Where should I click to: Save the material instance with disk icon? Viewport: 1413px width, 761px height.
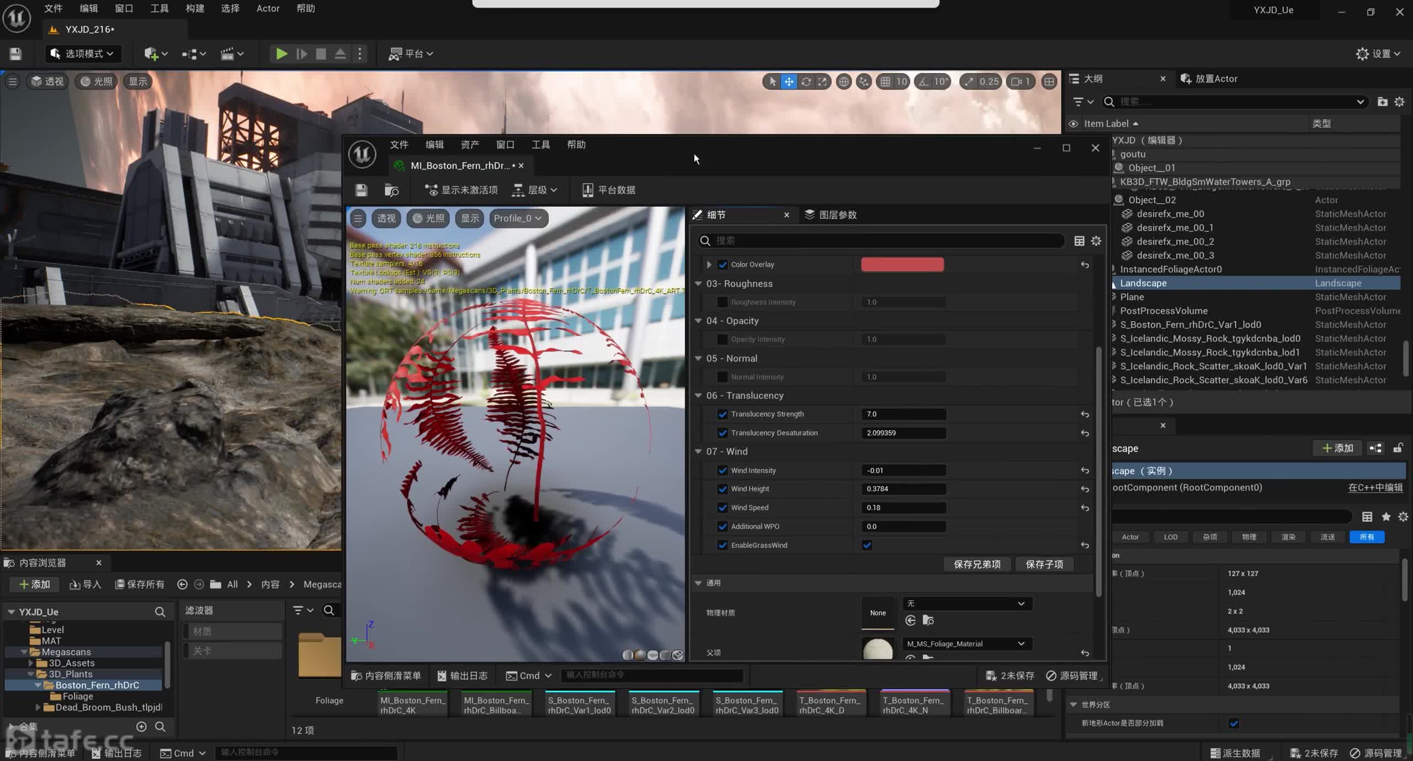click(362, 190)
